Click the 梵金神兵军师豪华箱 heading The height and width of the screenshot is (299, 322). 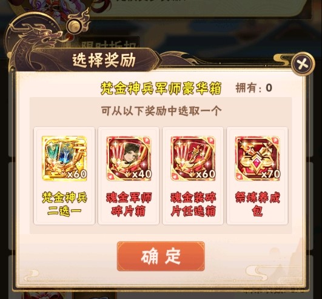161,89
